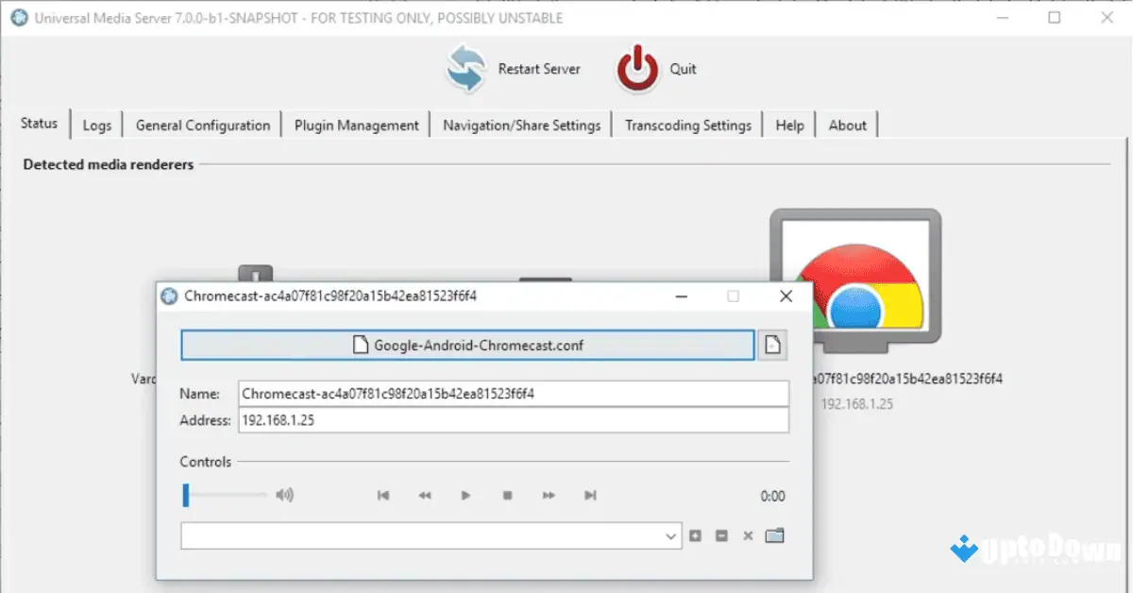Viewport: 1133px width, 593px height.
Task: Click the X clear icon near the folder icon
Action: pos(748,535)
